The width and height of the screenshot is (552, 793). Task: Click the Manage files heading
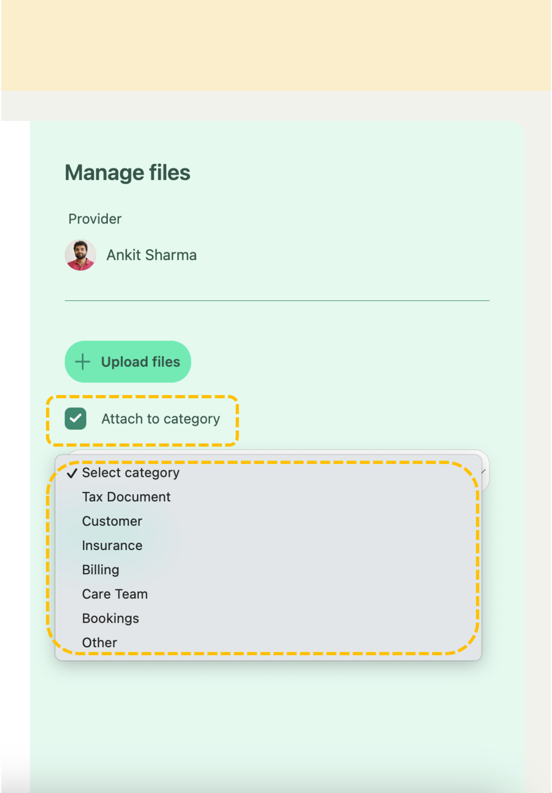point(127,173)
